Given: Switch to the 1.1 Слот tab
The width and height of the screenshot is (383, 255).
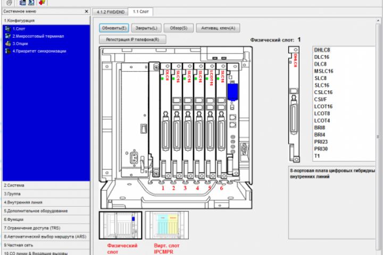Looking at the screenshot, I should [x=140, y=12].
